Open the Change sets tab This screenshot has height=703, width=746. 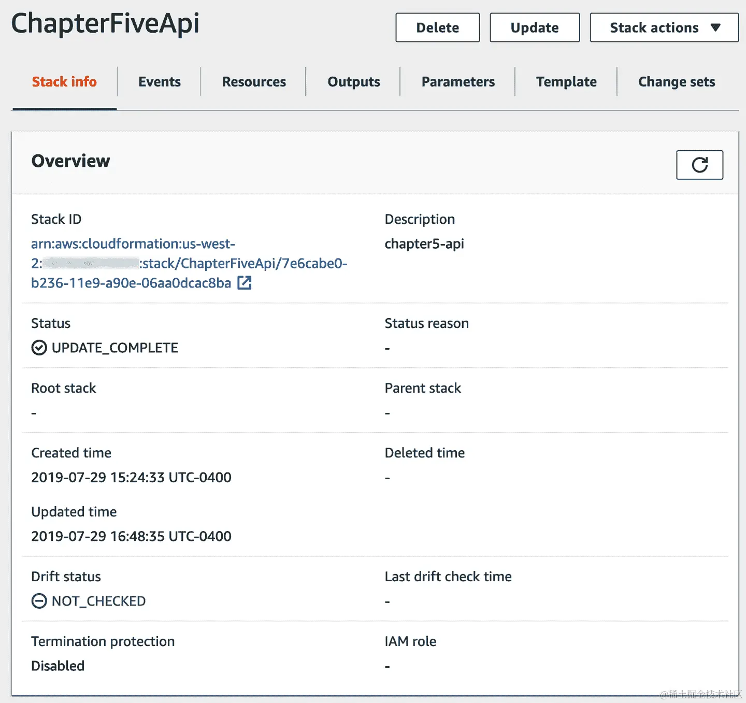pyautogui.click(x=677, y=82)
